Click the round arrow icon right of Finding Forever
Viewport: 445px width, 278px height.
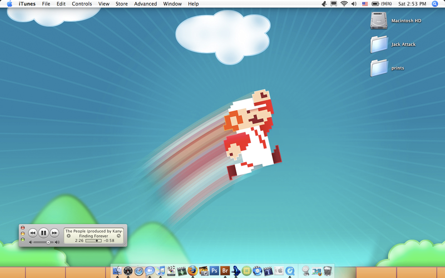[118, 236]
